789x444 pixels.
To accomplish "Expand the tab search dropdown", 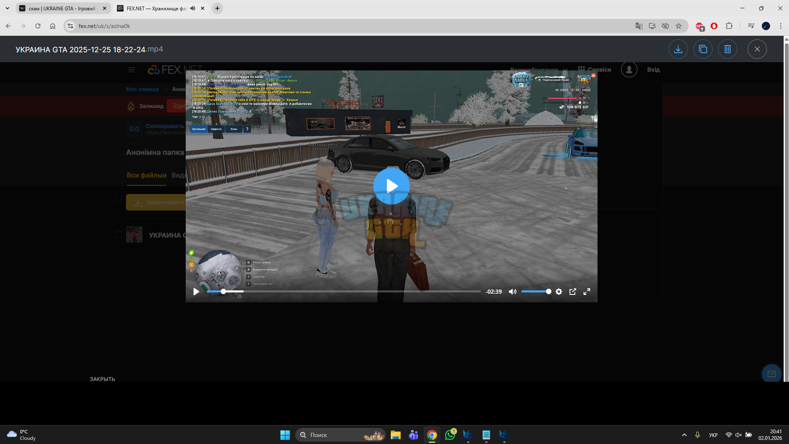I will point(7,8).
